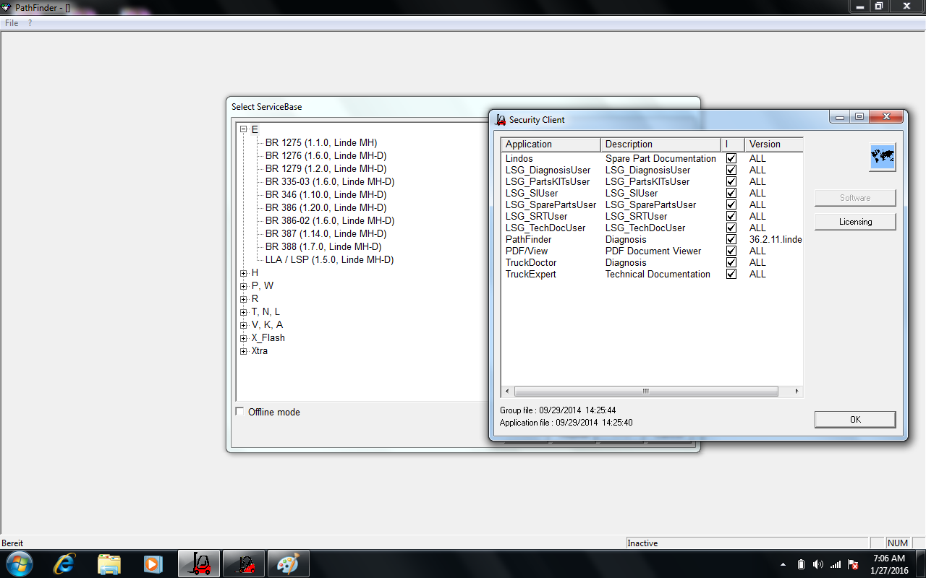Sort by the Application column header
The height and width of the screenshot is (578, 926).
coord(551,144)
